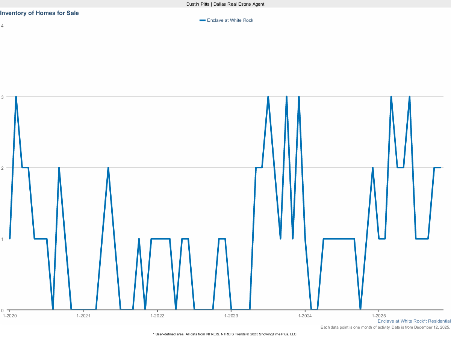The image size is (451, 338).
Task: Select the 1-2022 x-axis label
Action: [x=157, y=316]
